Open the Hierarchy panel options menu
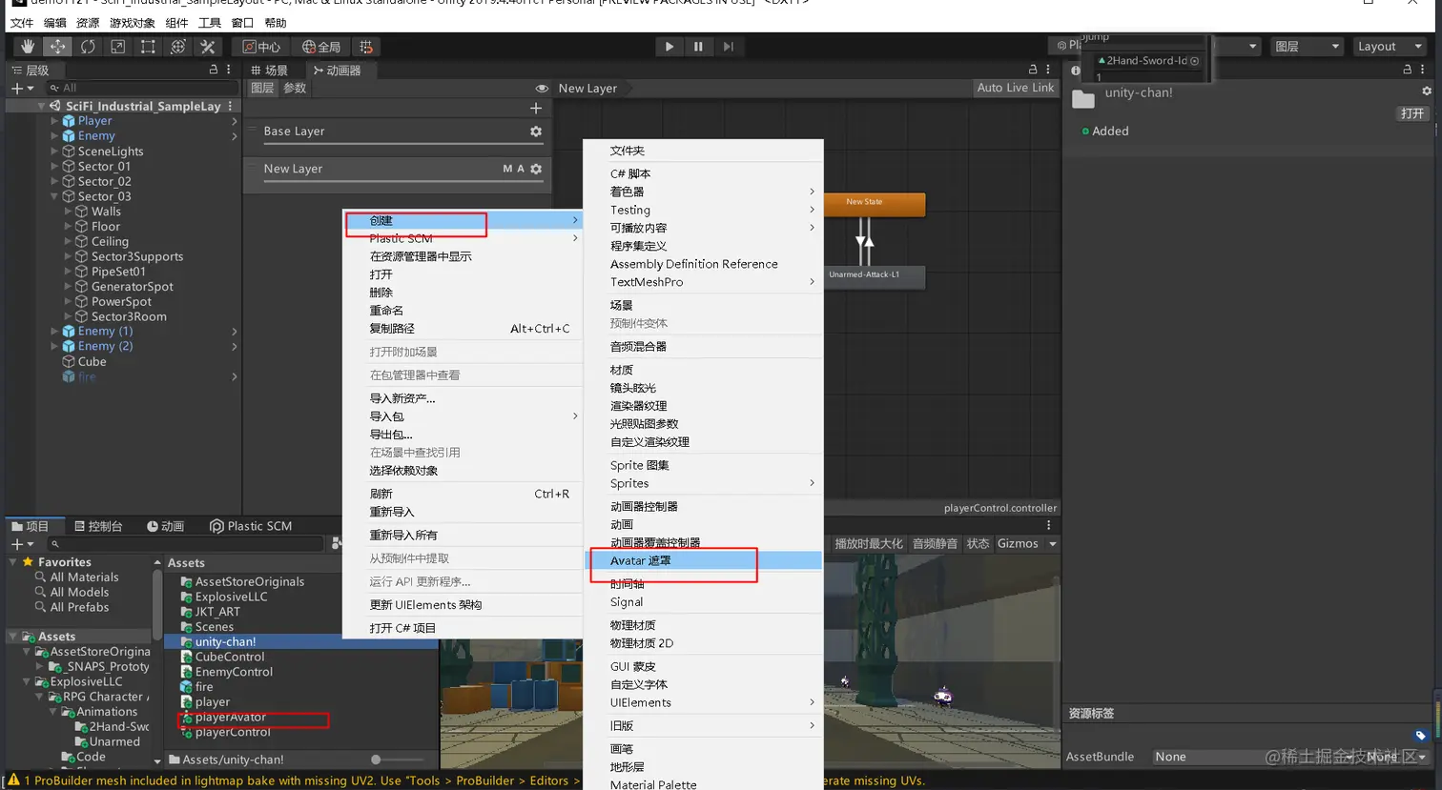This screenshot has height=790, width=1442. pos(228,70)
